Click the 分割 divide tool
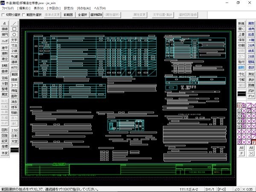The width and height of the screenshot is (256, 192). [5, 84]
